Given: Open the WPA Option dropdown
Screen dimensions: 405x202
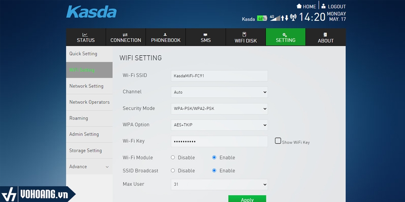Looking at the screenshot, I should click(219, 125).
